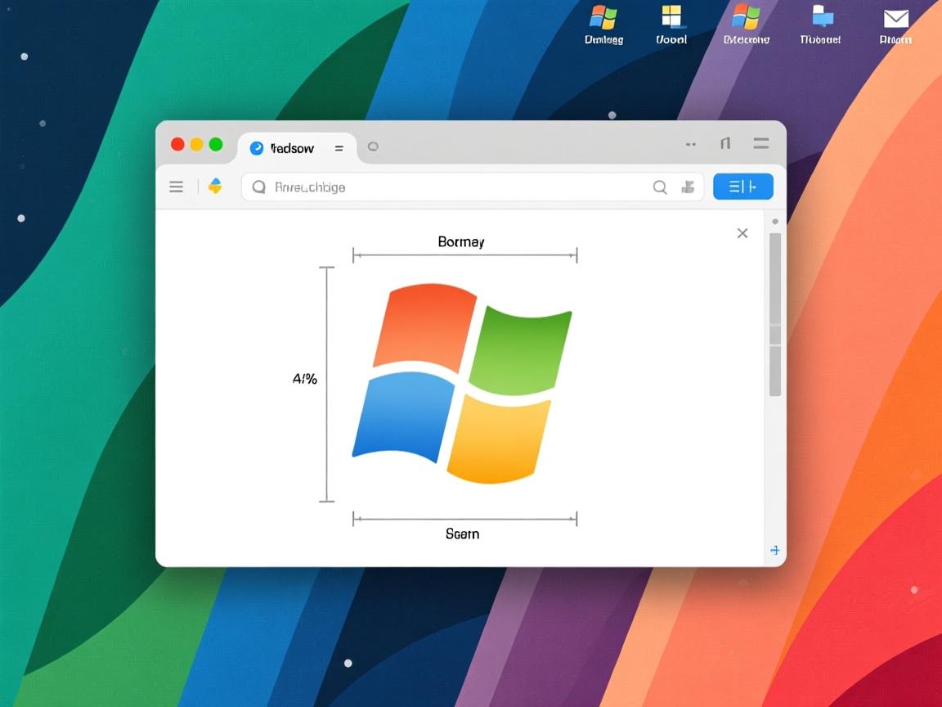Dismiss the image dialog using the X
This screenshot has width=942, height=707.
(742, 233)
